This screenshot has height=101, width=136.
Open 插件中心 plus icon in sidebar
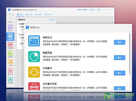10,18
